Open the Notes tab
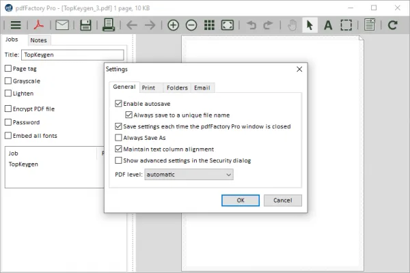The image size is (410, 273). (x=38, y=40)
